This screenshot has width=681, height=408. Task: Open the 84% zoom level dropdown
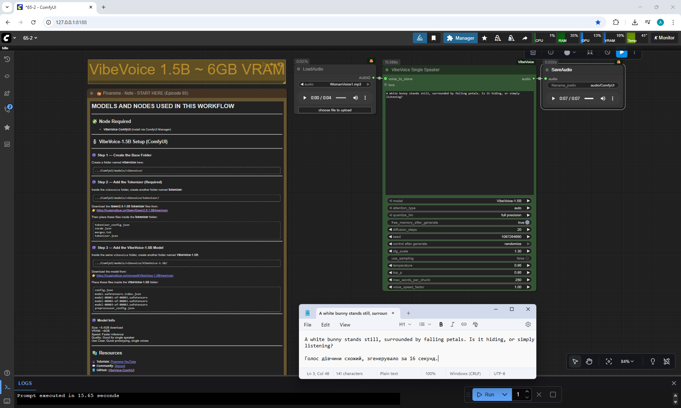[627, 361]
